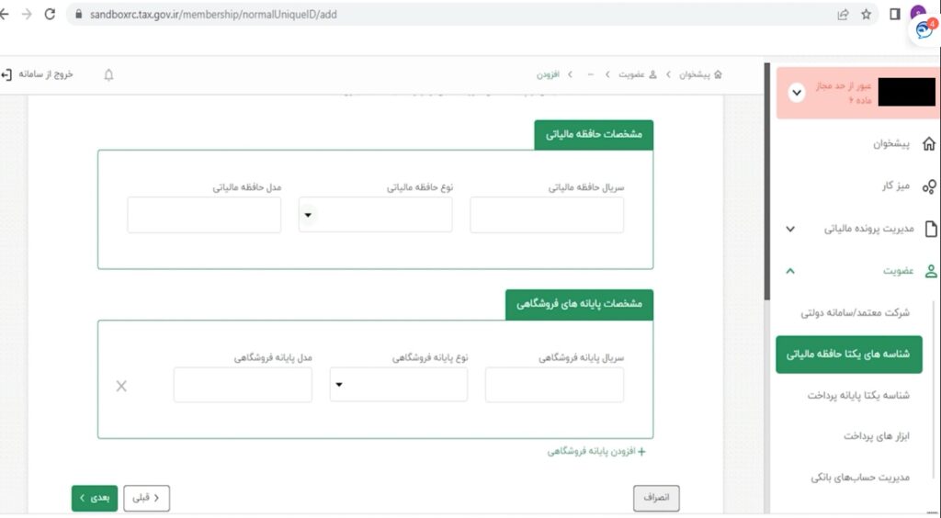Screen dimensions: 941x518
Task: Click عضویت breadcrumb link
Action: (x=631, y=74)
